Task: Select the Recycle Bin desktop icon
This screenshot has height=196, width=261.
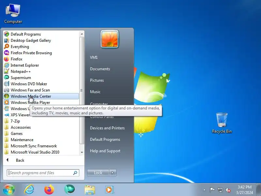Action: 222,123
